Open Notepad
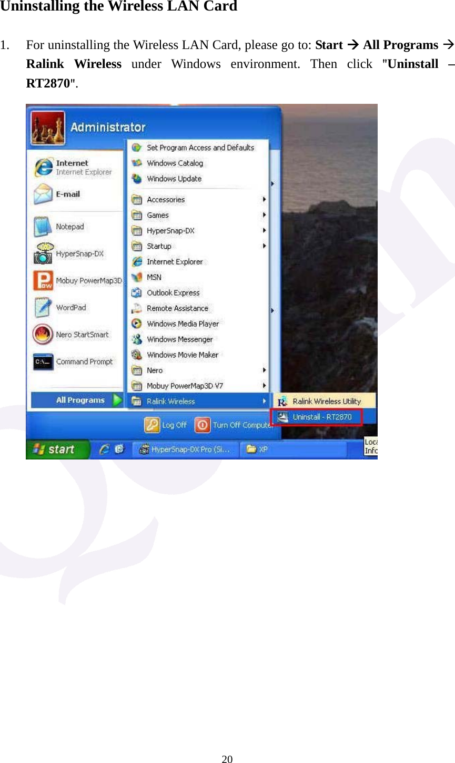Viewport: 455px width, 763px height. [x=69, y=226]
